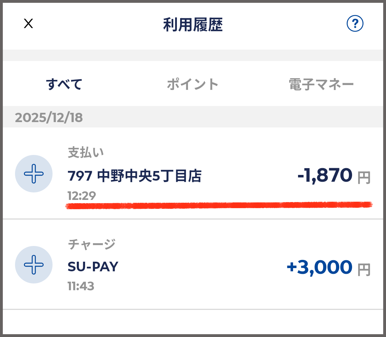Click the 円 unit beside -1,870

364,178
